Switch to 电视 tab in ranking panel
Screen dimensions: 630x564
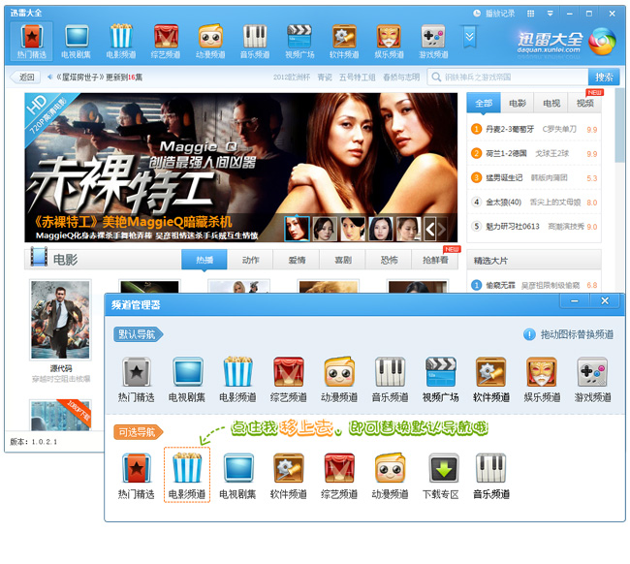click(x=551, y=103)
